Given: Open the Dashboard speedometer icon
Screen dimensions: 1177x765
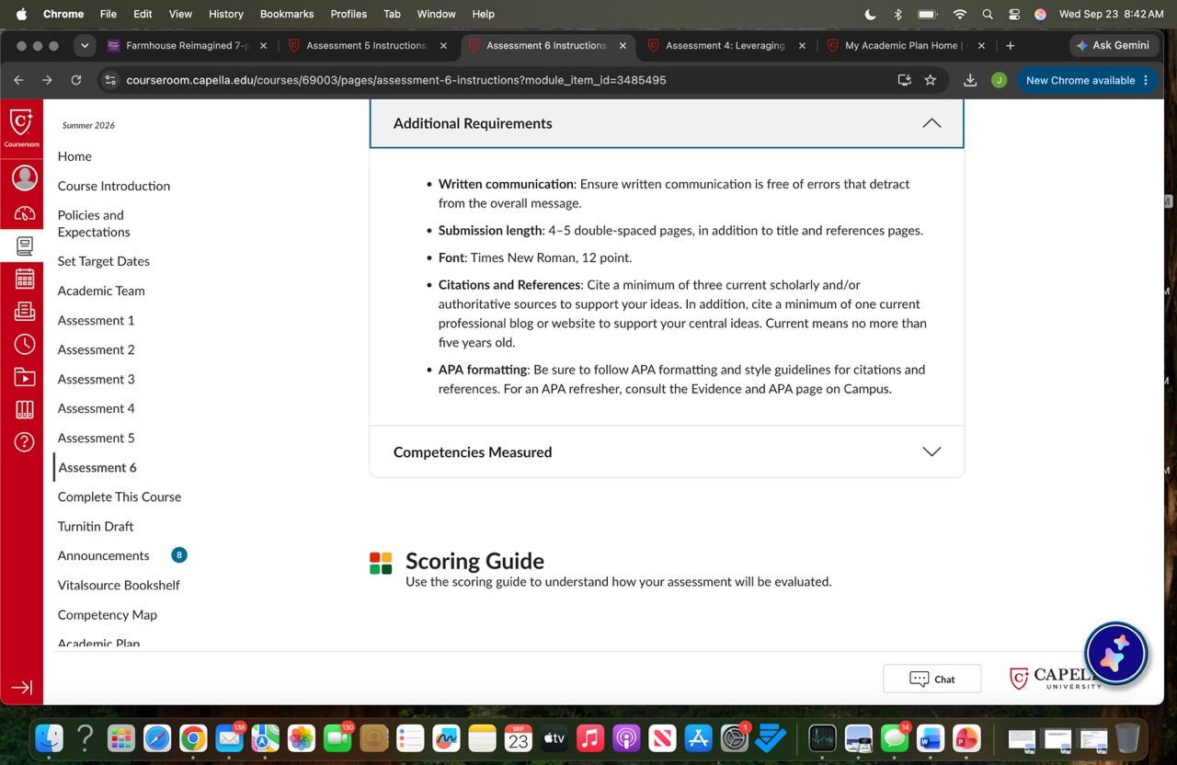Looking at the screenshot, I should 25,213.
